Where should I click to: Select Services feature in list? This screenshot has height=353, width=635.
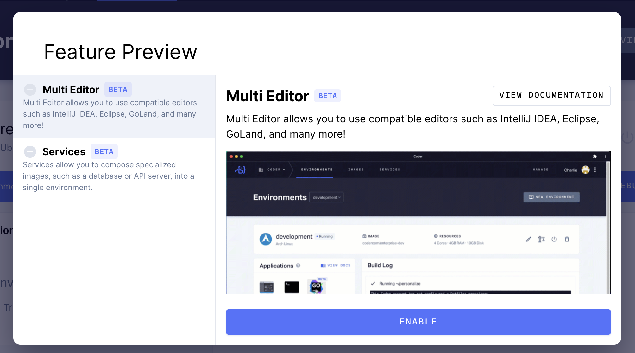tap(114, 169)
